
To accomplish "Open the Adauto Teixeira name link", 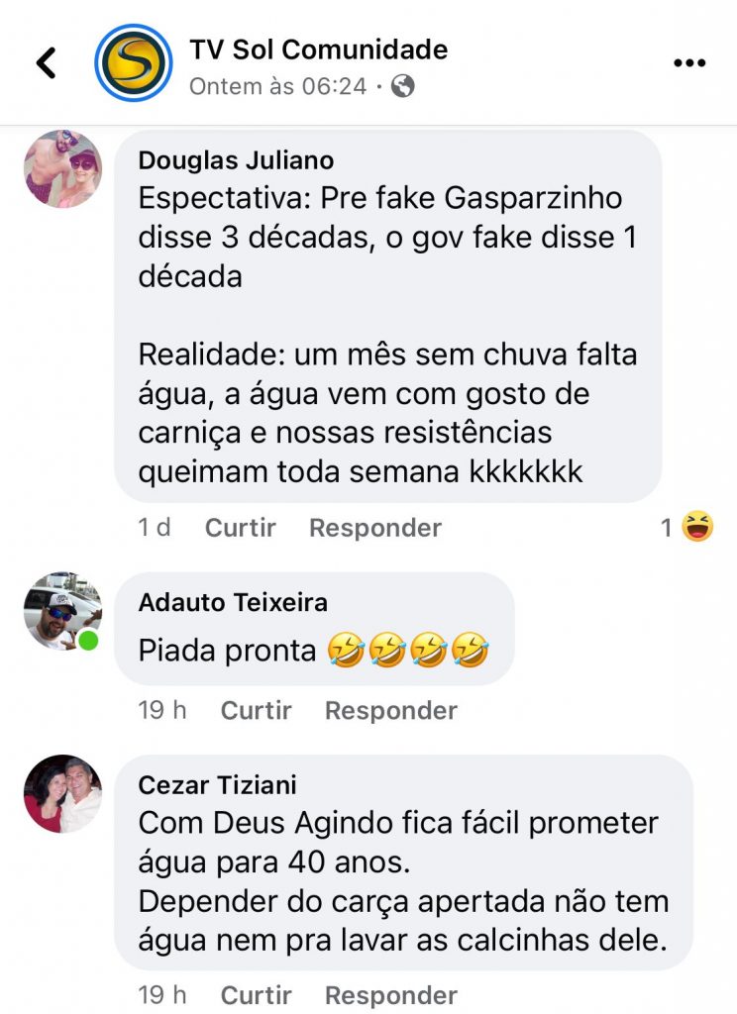I will [233, 602].
